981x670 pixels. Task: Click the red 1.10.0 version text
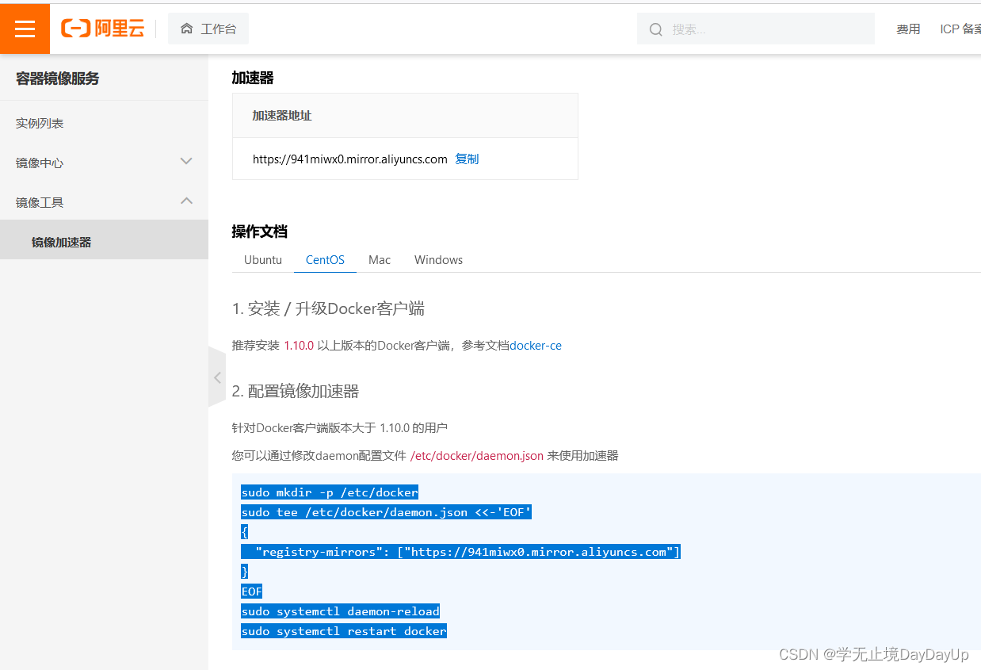(299, 346)
